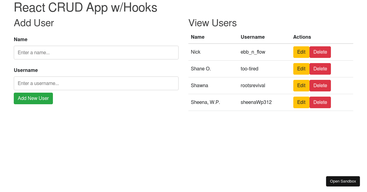Image resolution: width=367 pixels, height=192 pixels.
Task: Delete the Shane O. user
Action: (320, 69)
